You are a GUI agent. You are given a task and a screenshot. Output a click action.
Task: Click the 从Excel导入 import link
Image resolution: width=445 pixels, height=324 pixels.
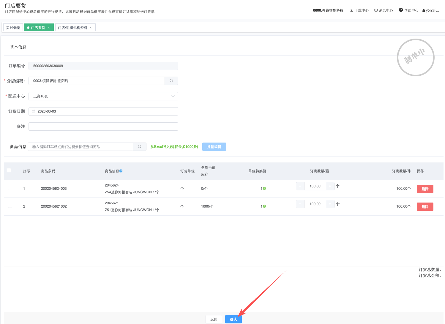point(174,147)
